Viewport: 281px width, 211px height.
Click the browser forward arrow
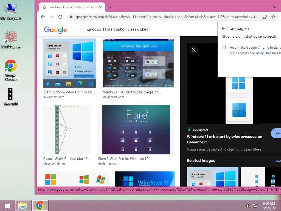[x=52, y=17]
